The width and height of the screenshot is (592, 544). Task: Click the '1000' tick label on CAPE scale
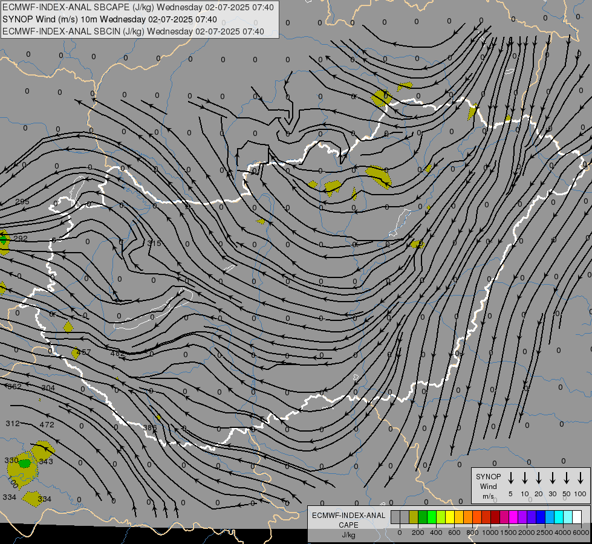[490, 533]
